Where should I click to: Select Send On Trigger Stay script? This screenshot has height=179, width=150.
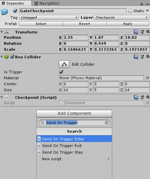coord(74,152)
